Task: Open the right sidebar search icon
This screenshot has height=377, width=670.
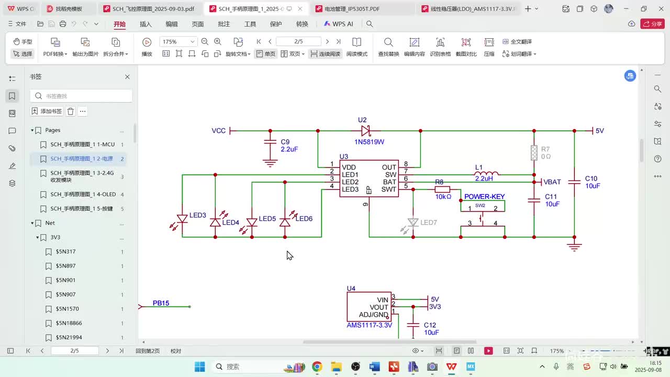Action: [658, 89]
